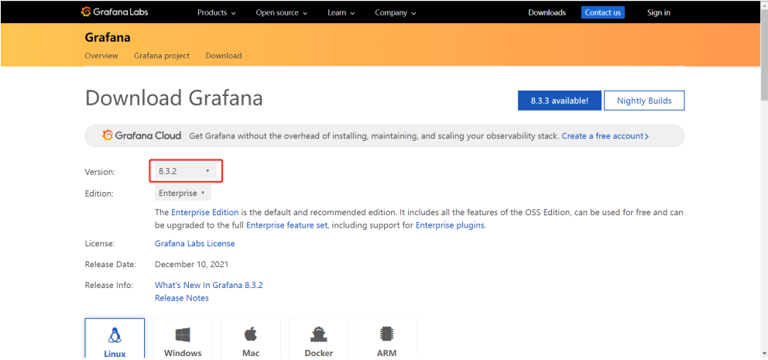Open What's New In Grafana 8.3.2

pos(209,285)
